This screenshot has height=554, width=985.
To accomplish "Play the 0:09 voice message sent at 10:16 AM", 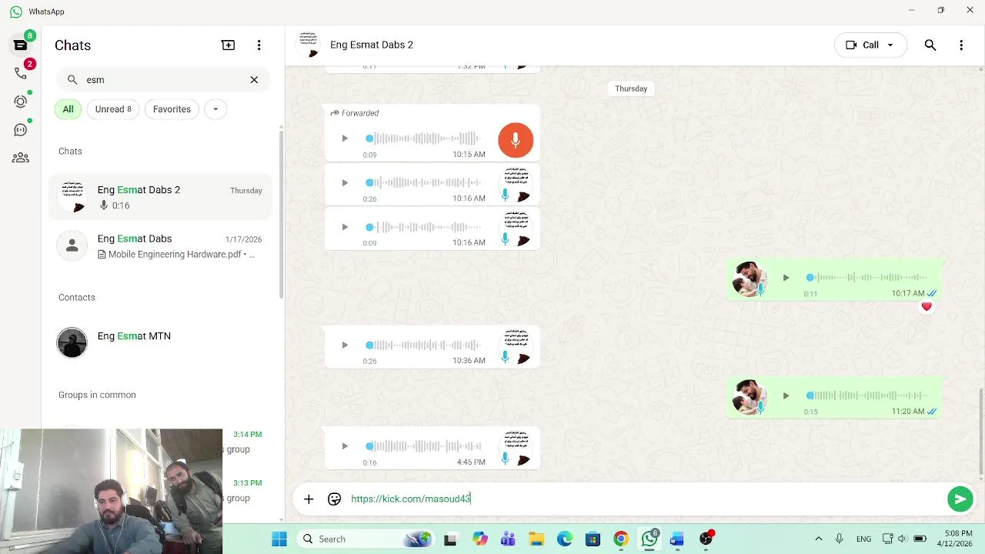I will (x=345, y=227).
